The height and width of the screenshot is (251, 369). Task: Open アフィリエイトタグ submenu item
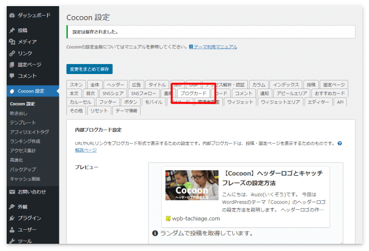29,132
